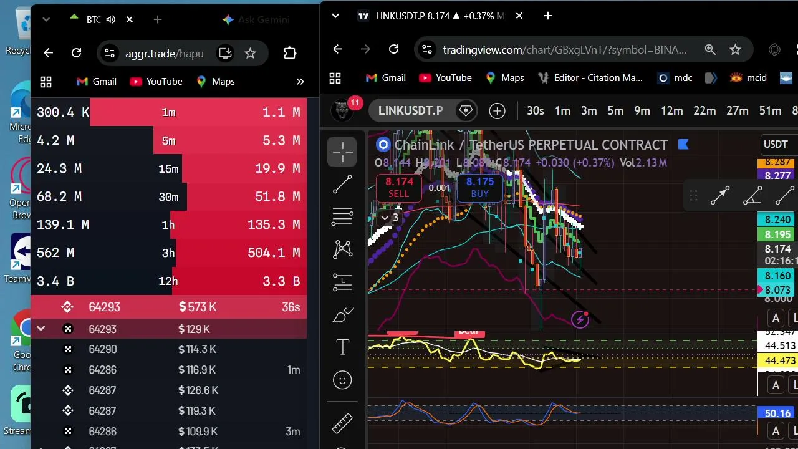The width and height of the screenshot is (798, 449).
Task: Collapse the 64293 $129 K trade group
Action: (41, 329)
